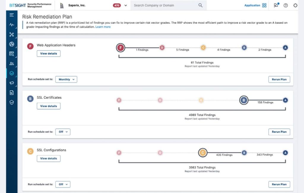This screenshot has height=193, width=304.
Task: Open the help question mark icon
Action: pos(285,5)
